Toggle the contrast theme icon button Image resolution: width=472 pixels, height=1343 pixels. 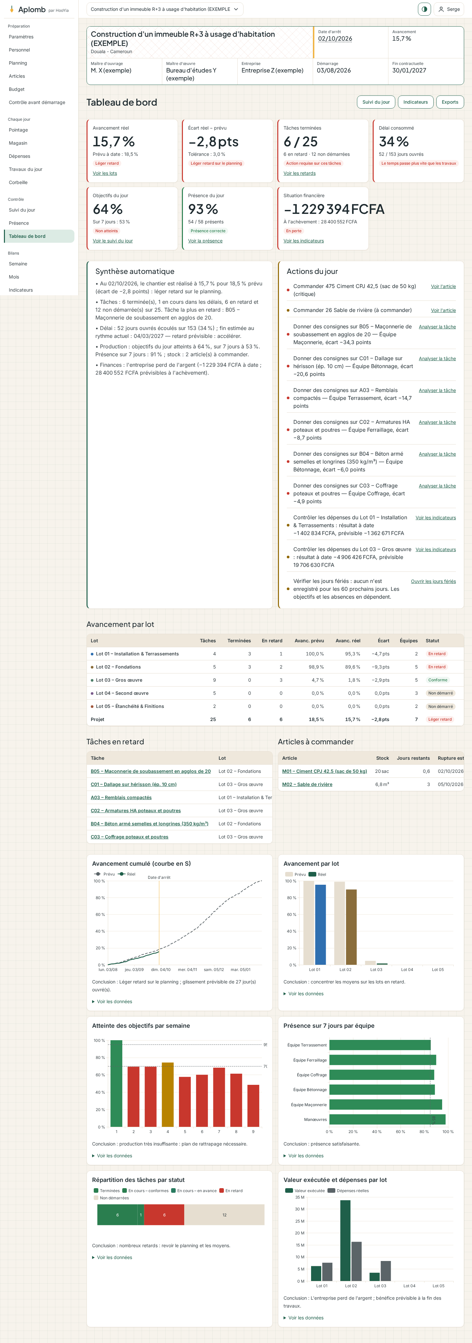[424, 10]
